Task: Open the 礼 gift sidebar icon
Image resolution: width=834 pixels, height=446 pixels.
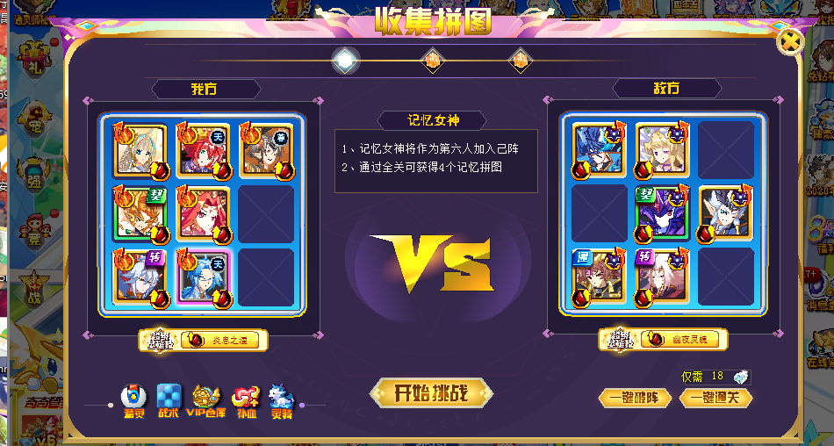Action: pyautogui.click(x=35, y=57)
